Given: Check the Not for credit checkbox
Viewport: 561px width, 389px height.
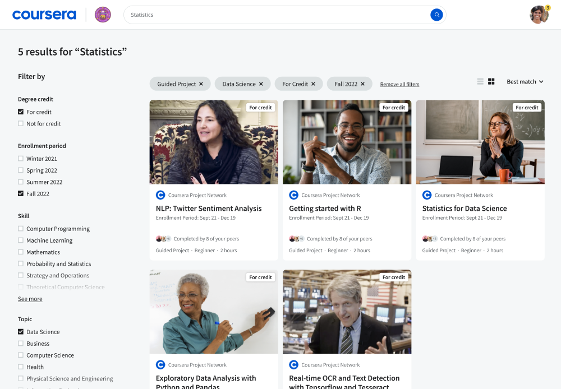Looking at the screenshot, I should coord(21,123).
